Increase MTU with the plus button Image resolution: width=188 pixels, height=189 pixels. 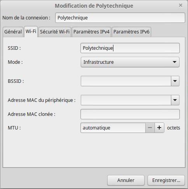pyautogui.click(x=159, y=128)
